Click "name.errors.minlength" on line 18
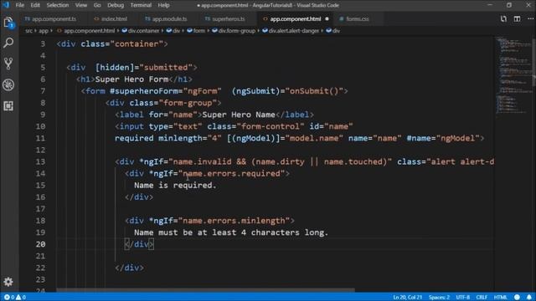 (x=234, y=221)
